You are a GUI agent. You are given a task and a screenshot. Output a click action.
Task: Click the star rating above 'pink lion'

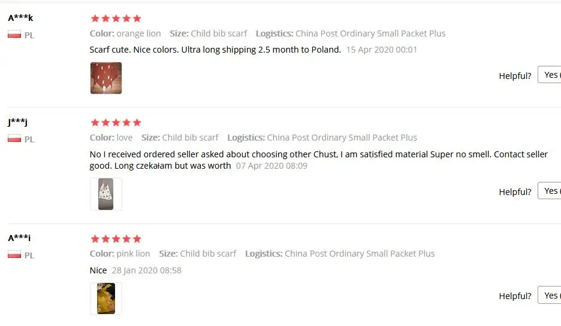[116, 239]
